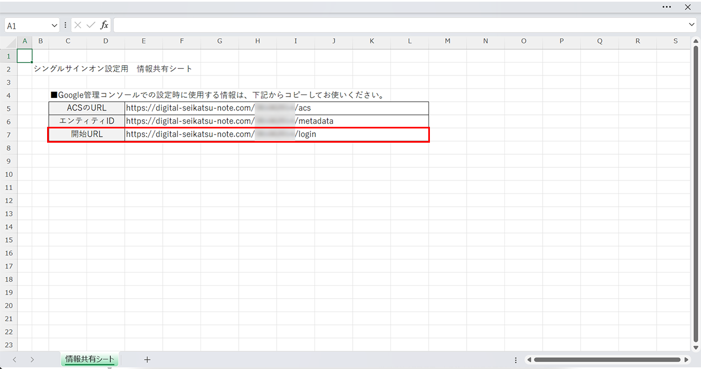
Task: Click the Cancel X icon in formula bar
Action: point(78,25)
